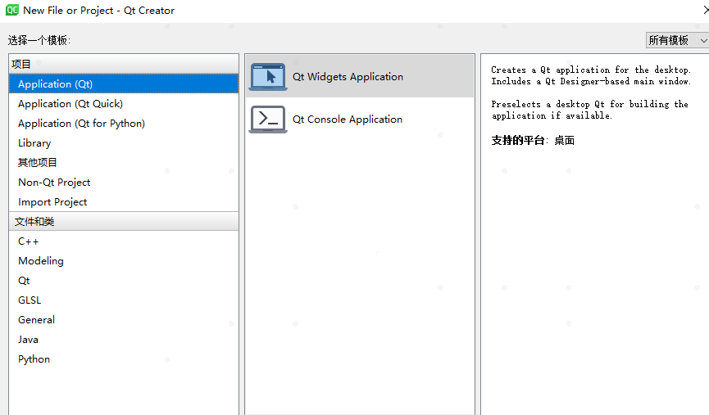This screenshot has width=709, height=415.
Task: Choose the General file category
Action: tap(124, 320)
